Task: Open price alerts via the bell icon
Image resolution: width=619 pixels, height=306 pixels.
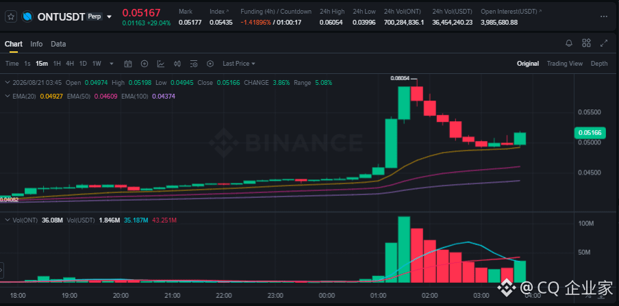Action: (569, 43)
